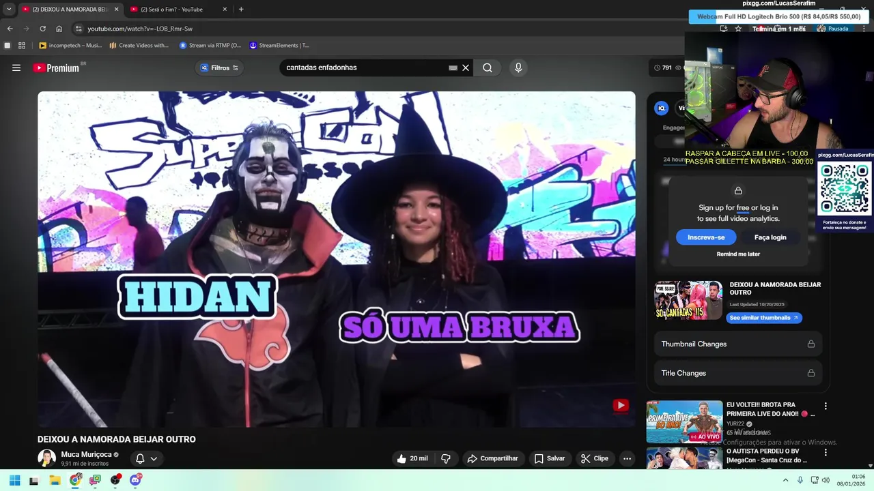Run search with the magnifier icon
The width and height of the screenshot is (874, 491).
point(488,68)
